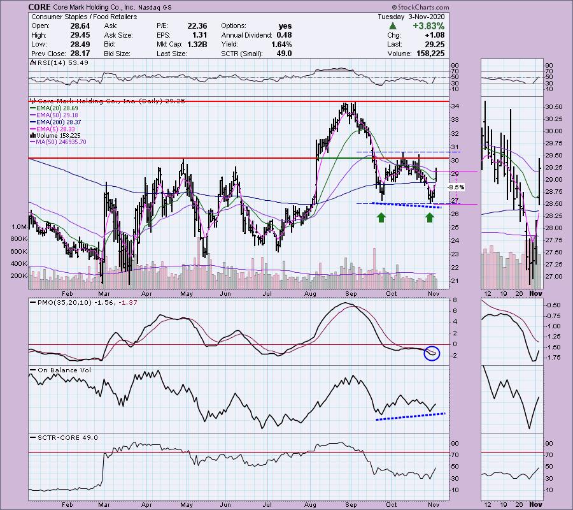Viewport: 573px width, 510px height.
Task: Click the date 'Tuesday 3-Nov-2020'
Action: (x=411, y=17)
